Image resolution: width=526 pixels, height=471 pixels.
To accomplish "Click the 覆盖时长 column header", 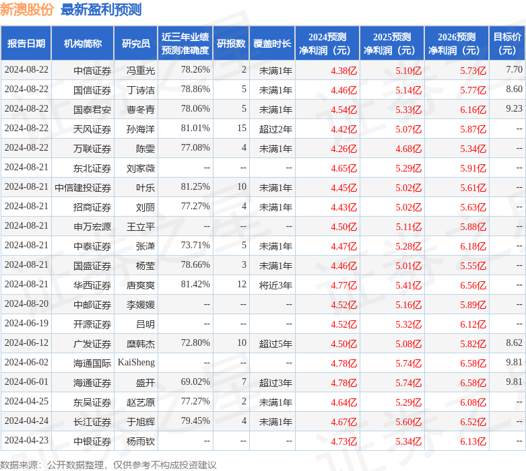I will point(272,44).
